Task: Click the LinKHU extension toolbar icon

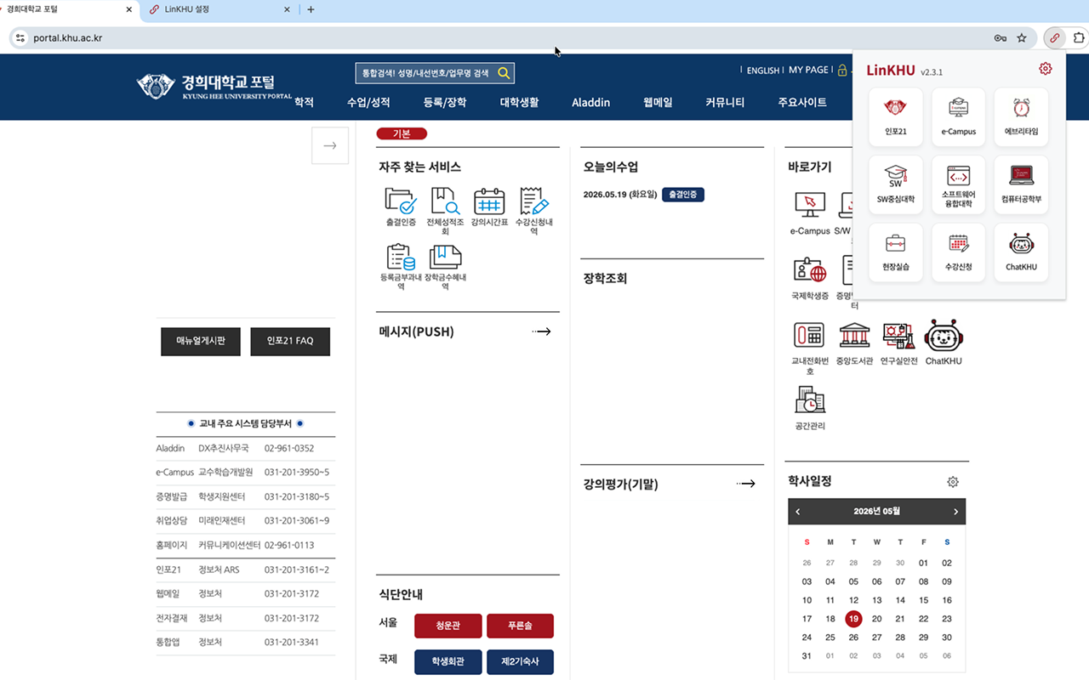Action: [x=1055, y=38]
